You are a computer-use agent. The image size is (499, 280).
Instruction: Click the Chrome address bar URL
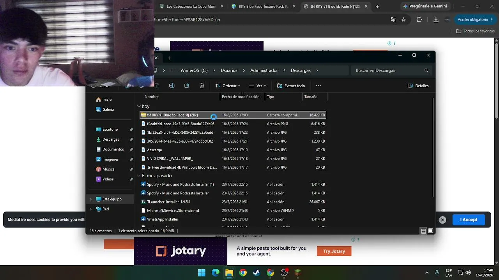click(x=187, y=19)
